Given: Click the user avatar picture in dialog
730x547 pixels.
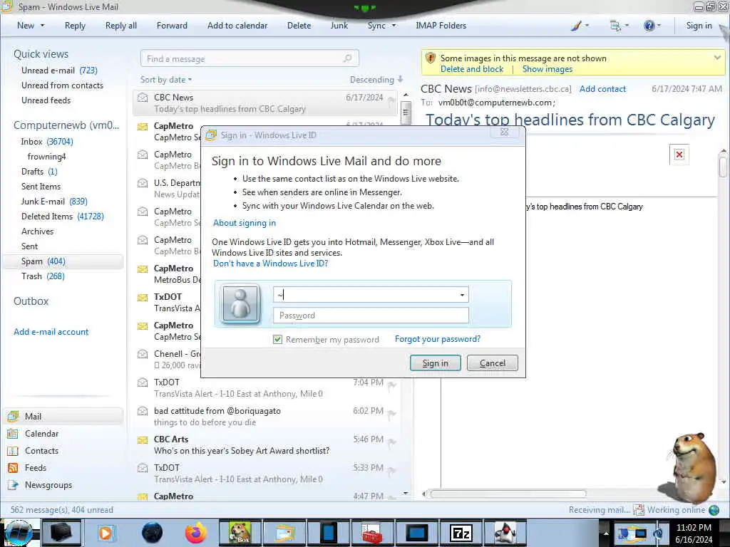Looking at the screenshot, I should 240,303.
